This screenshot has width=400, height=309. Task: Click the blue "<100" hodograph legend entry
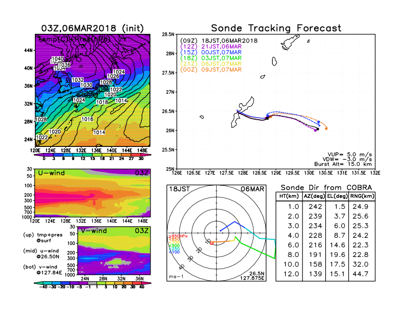174,252
